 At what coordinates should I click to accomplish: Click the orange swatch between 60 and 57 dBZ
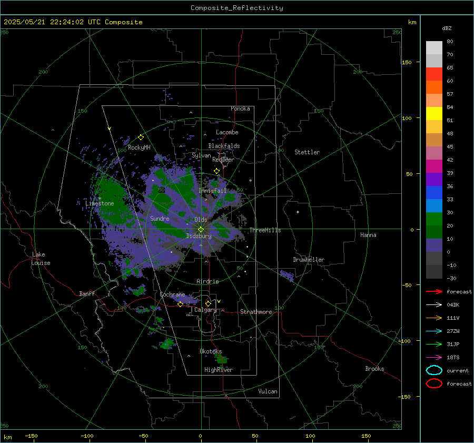[434, 87]
